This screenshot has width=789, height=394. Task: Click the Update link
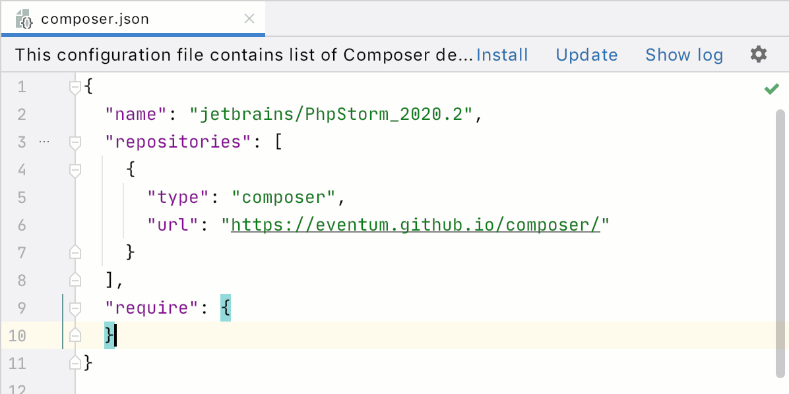tap(586, 55)
